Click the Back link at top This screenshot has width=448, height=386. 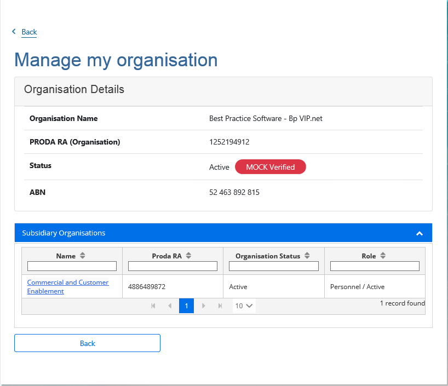pos(29,32)
